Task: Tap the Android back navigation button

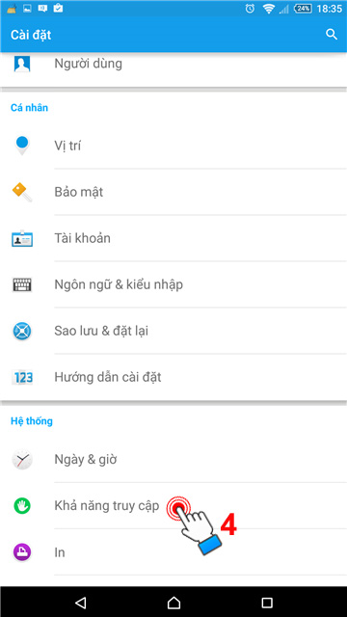Action: (x=80, y=602)
